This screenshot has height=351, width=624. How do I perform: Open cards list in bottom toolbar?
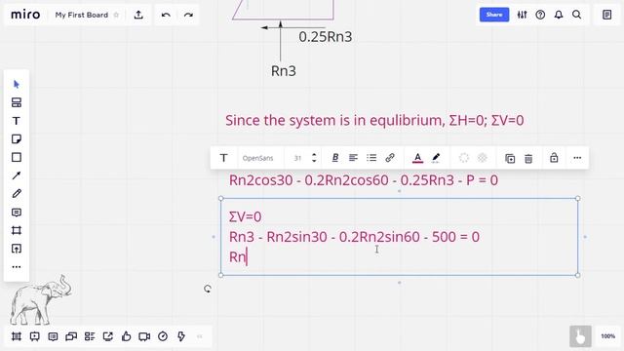pyautogui.click(x=90, y=336)
